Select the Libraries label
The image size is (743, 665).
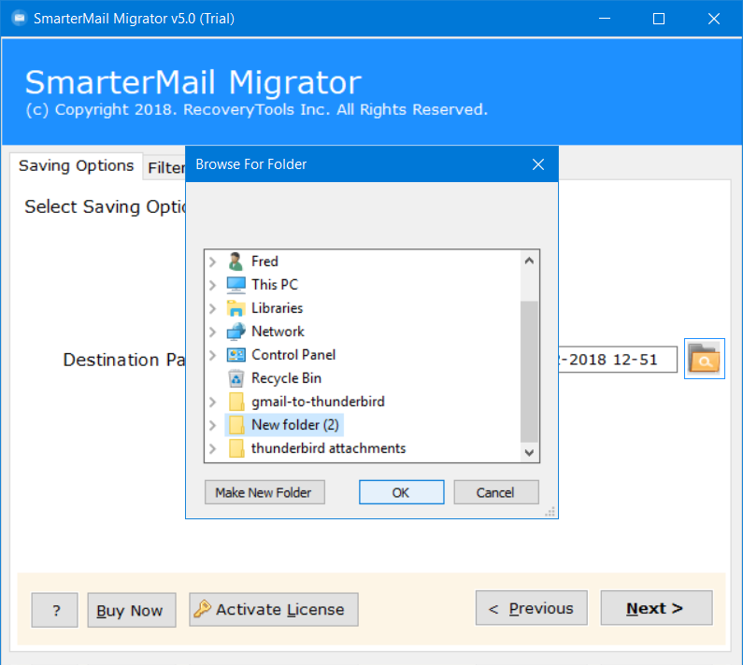(277, 308)
